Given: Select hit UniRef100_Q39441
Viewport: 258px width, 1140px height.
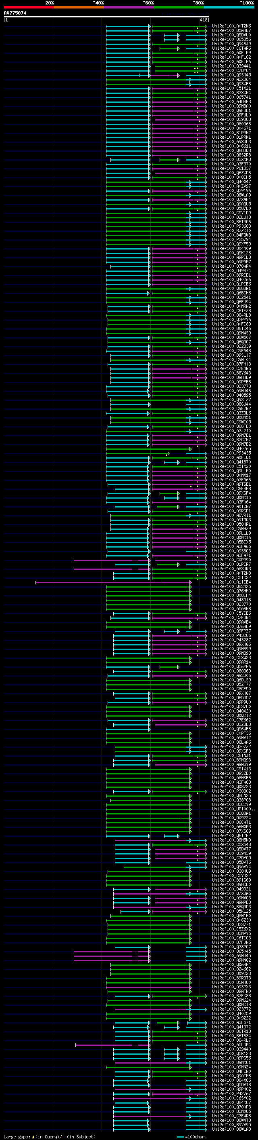Looking at the screenshot, I should click(231, 66).
